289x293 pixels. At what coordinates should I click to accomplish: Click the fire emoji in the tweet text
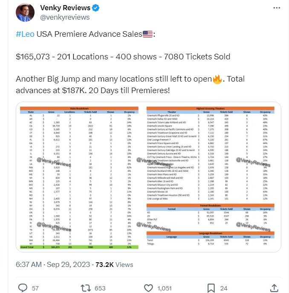(217, 79)
